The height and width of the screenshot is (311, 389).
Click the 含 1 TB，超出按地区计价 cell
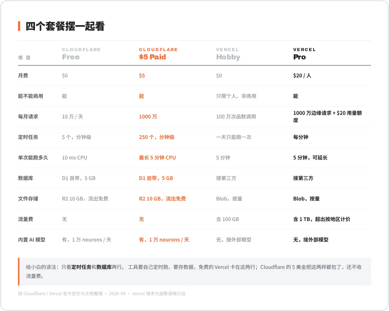click(322, 219)
